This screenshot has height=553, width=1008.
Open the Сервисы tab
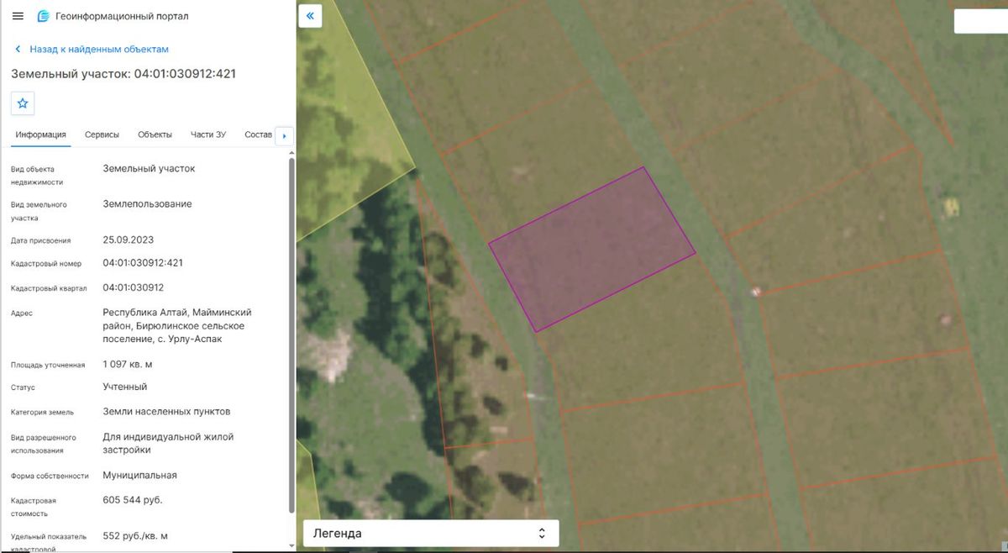(x=102, y=134)
